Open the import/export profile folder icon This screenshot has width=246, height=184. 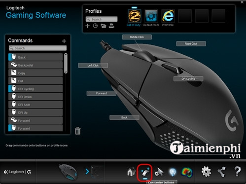tap(104, 26)
